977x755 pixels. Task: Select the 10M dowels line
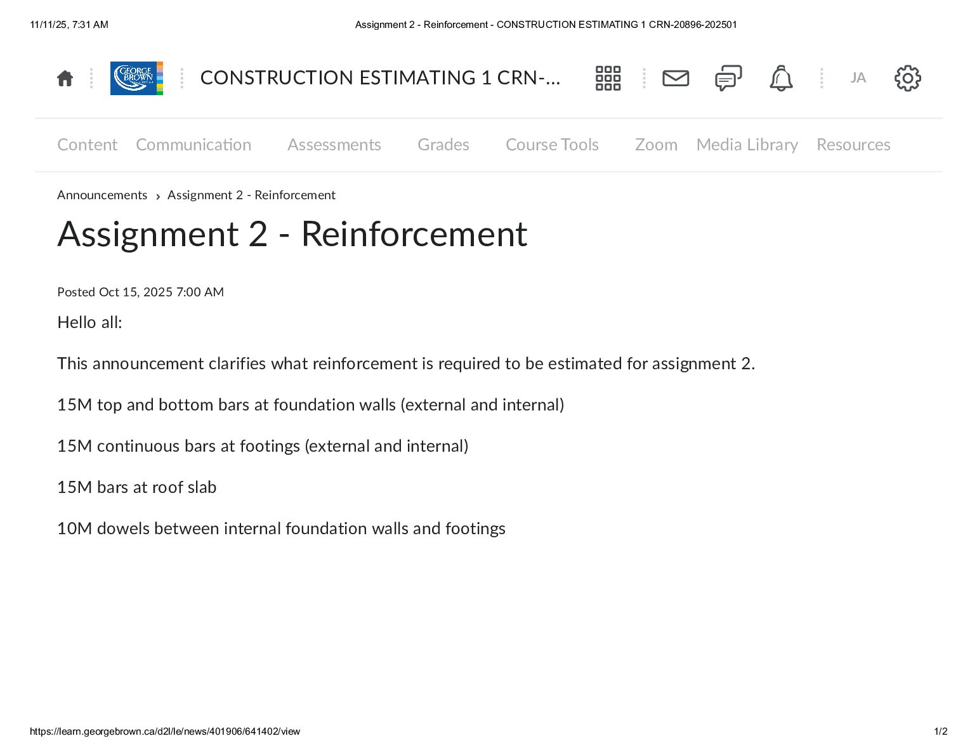click(281, 528)
